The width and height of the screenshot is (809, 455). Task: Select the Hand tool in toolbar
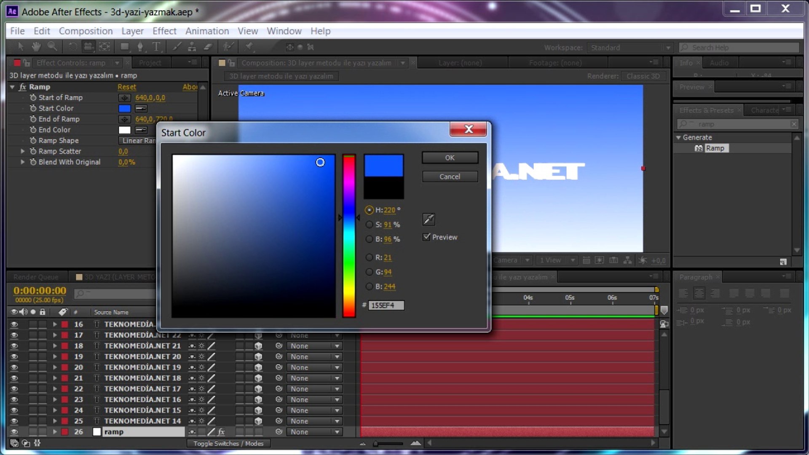[x=36, y=47]
